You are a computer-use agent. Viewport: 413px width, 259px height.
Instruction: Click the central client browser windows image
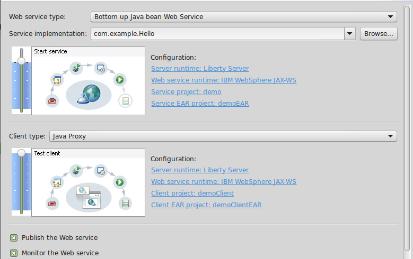pos(89,197)
